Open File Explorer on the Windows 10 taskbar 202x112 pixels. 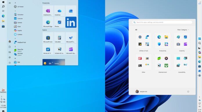3,21
